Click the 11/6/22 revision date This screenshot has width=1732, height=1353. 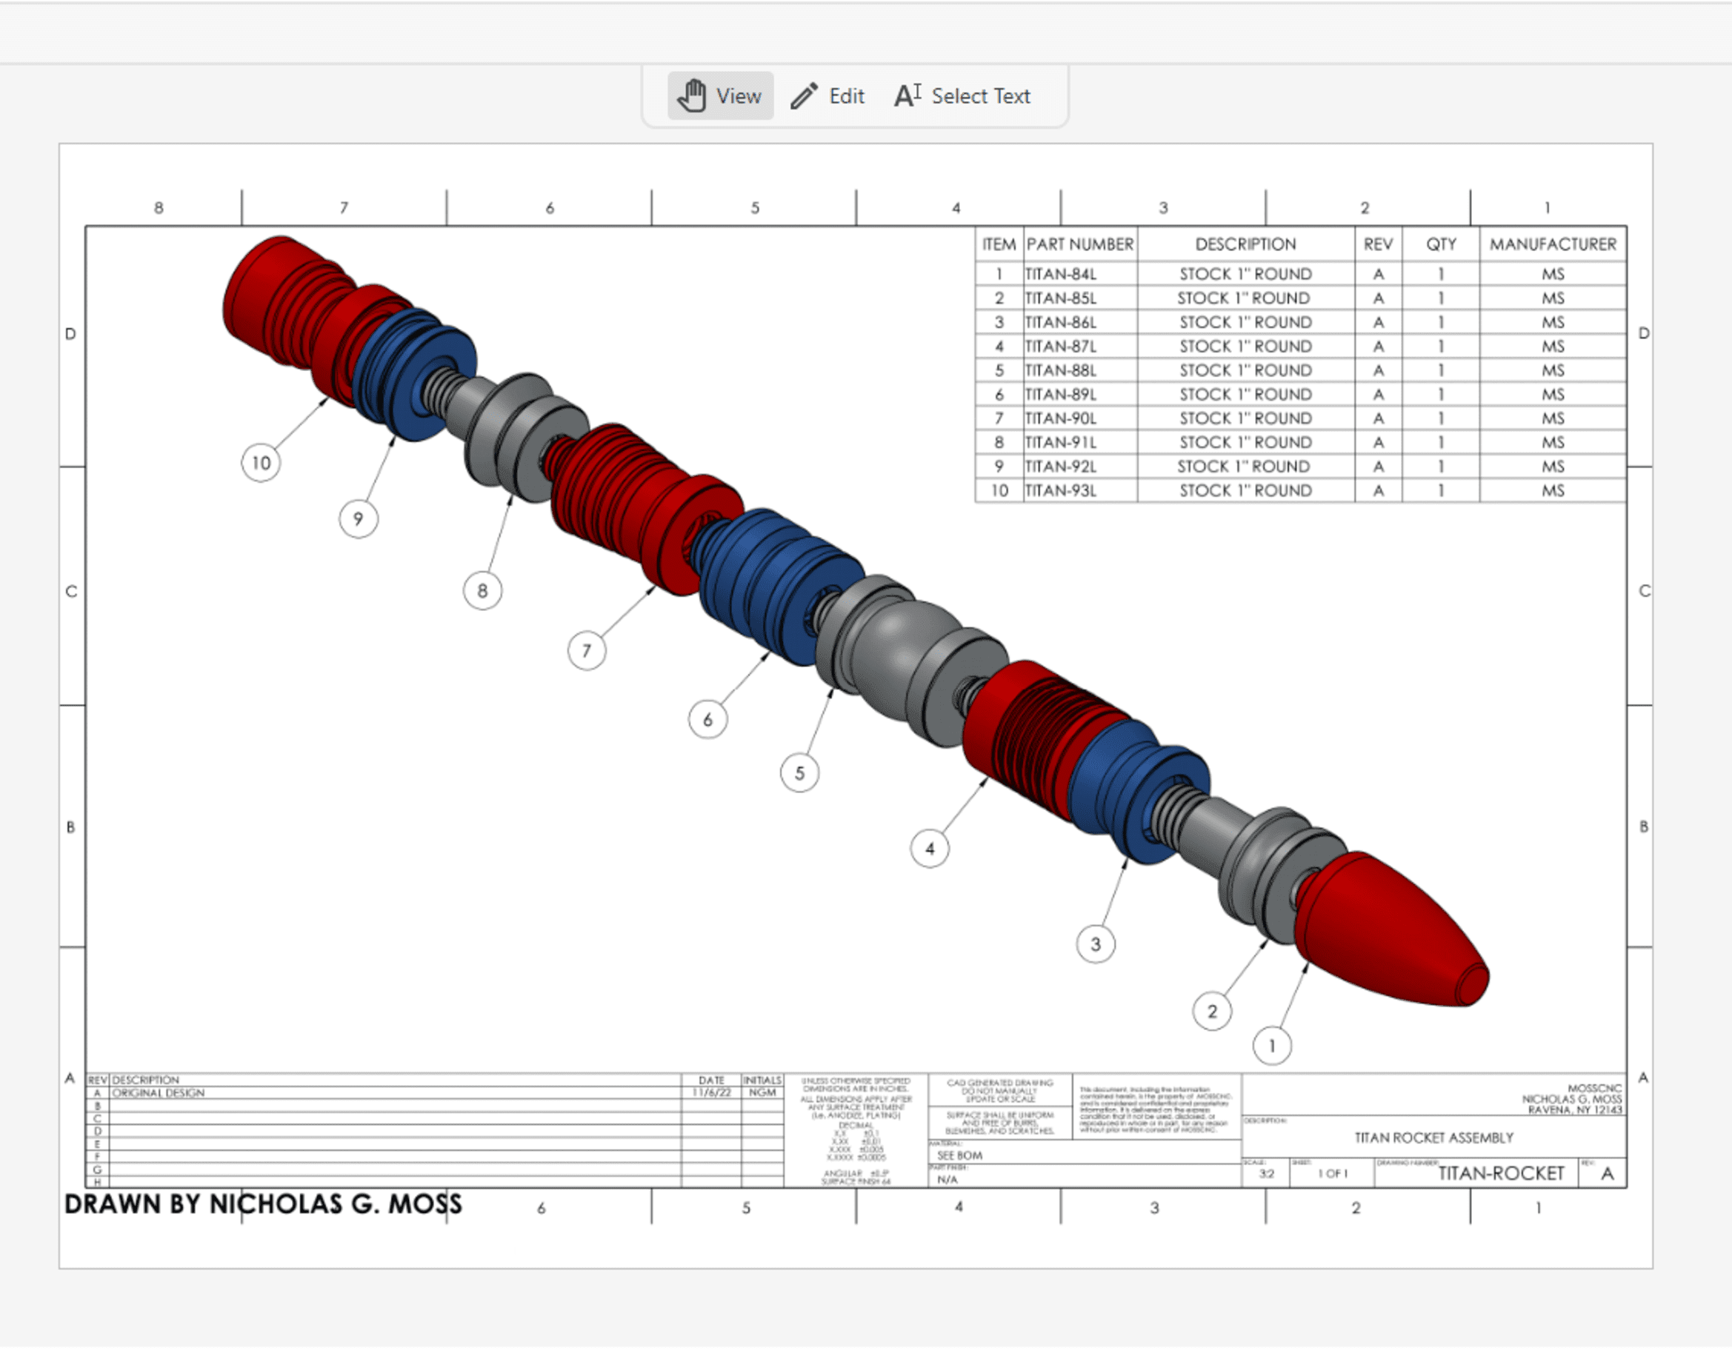(x=711, y=1095)
